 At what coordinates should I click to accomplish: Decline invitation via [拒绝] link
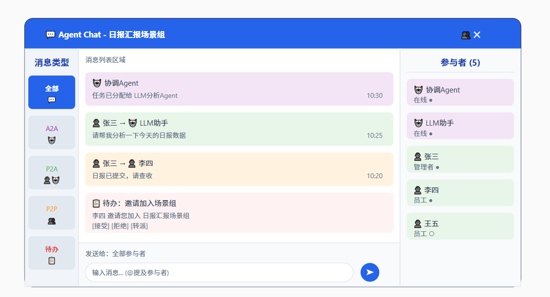[x=120, y=226]
